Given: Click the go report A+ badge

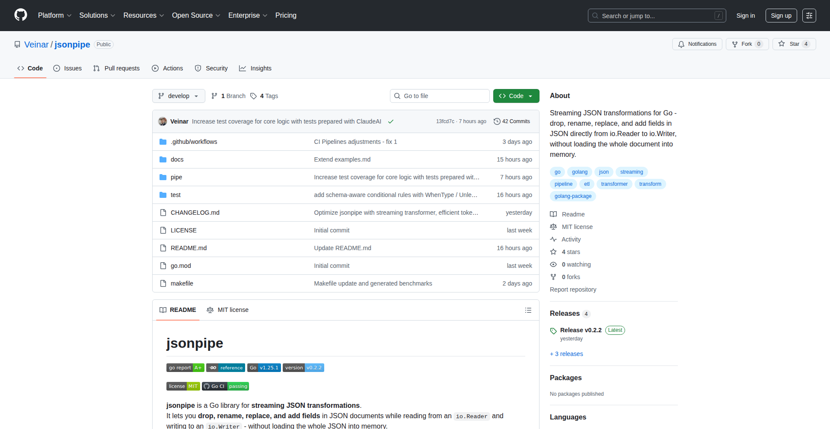Looking at the screenshot, I should click(x=185, y=368).
